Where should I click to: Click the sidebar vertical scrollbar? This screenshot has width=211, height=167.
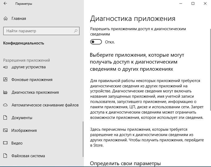[83, 139]
